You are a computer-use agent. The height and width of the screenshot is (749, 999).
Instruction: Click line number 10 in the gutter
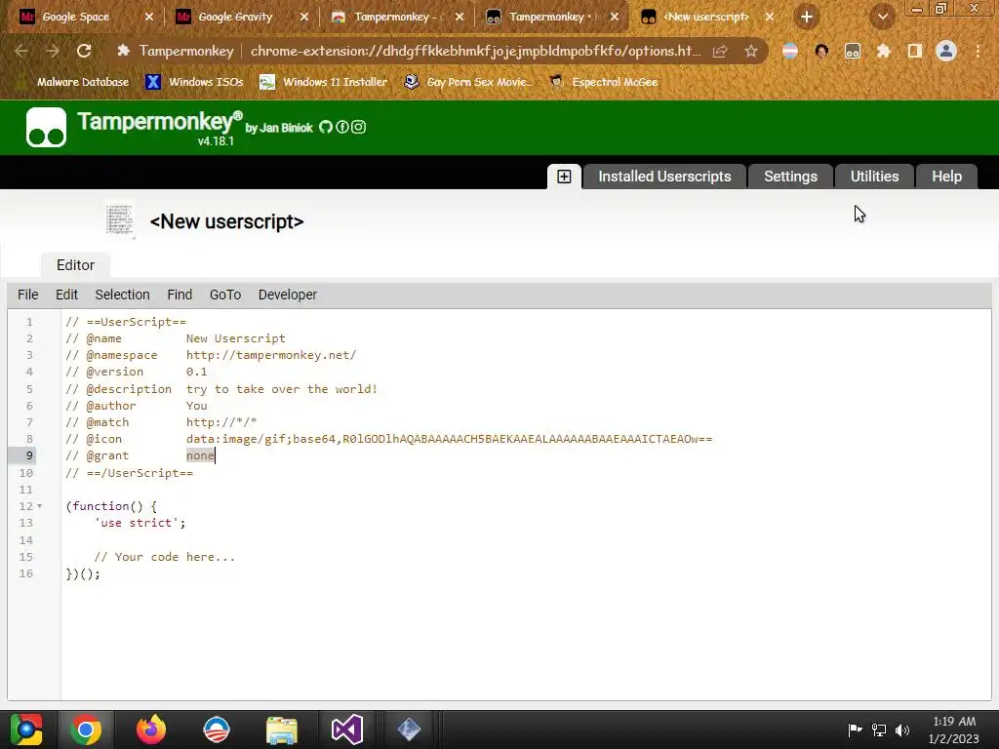25,473
